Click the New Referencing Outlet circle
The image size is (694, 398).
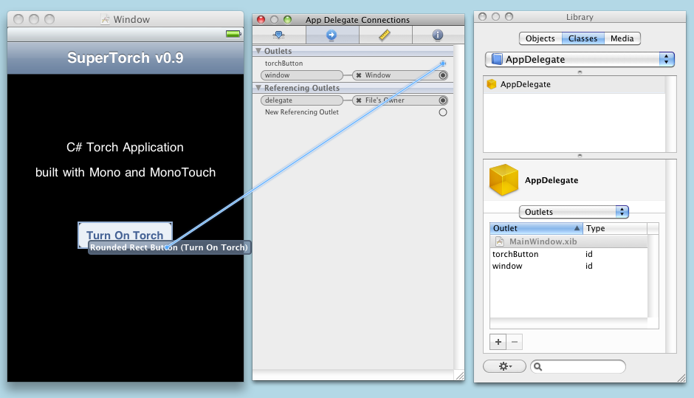442,112
